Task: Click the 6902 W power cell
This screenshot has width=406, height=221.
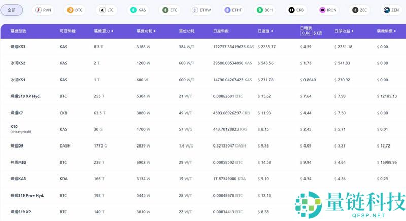Action: click(x=143, y=162)
